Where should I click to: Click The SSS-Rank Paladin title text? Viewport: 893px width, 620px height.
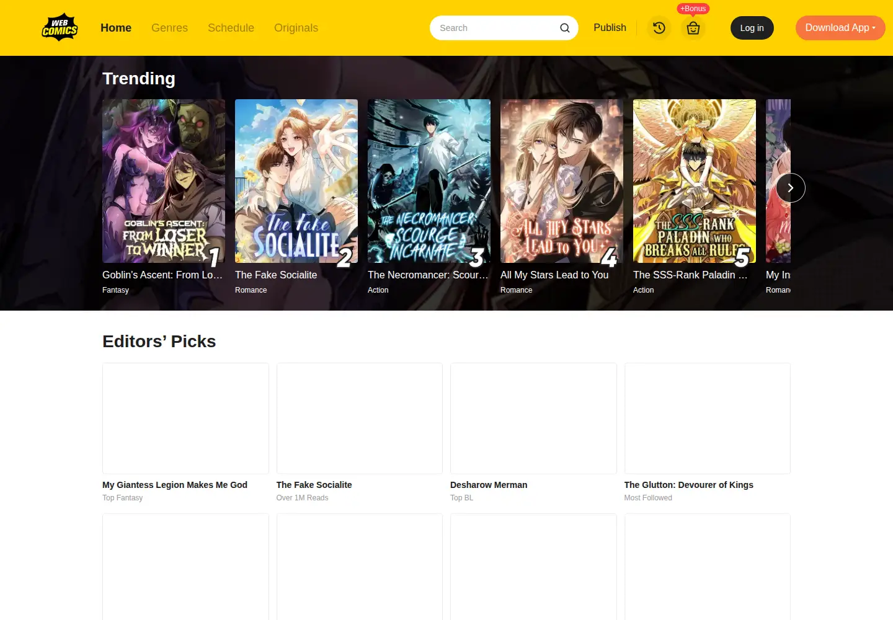[690, 275]
